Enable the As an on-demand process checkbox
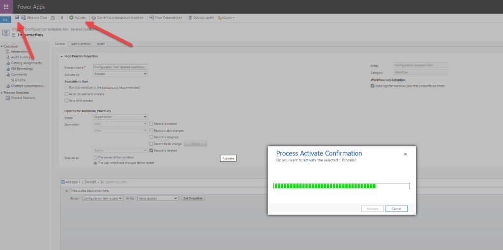This screenshot has height=250, width=503. [x=66, y=94]
